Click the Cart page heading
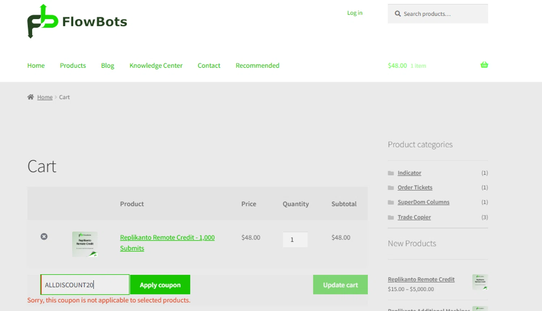The image size is (542, 311). [x=42, y=166]
